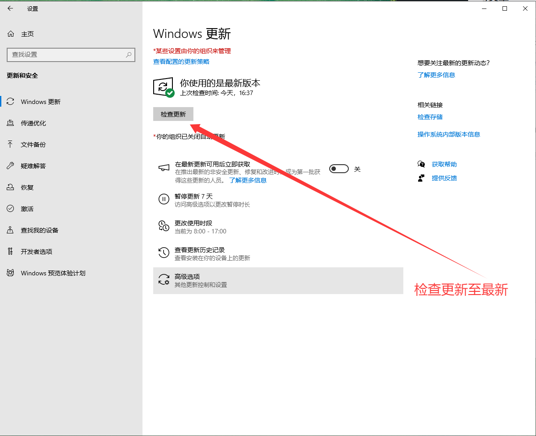Open view configured update policies link

[x=181, y=62]
